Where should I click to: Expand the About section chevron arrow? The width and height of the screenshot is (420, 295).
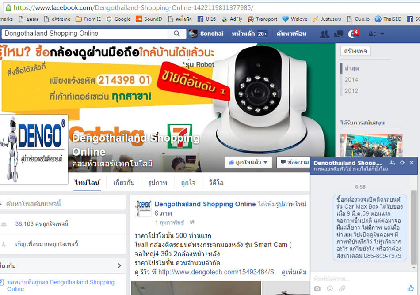pyautogui.click(x=119, y=265)
